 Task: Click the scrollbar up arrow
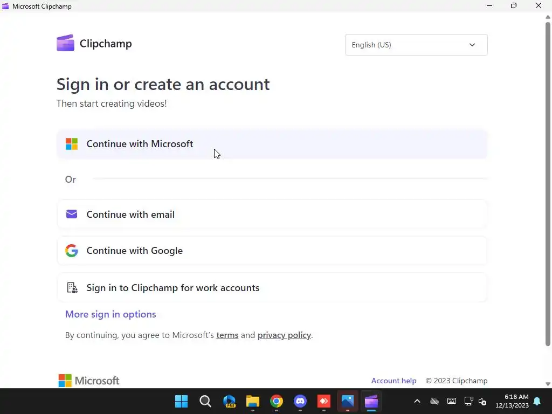548,17
